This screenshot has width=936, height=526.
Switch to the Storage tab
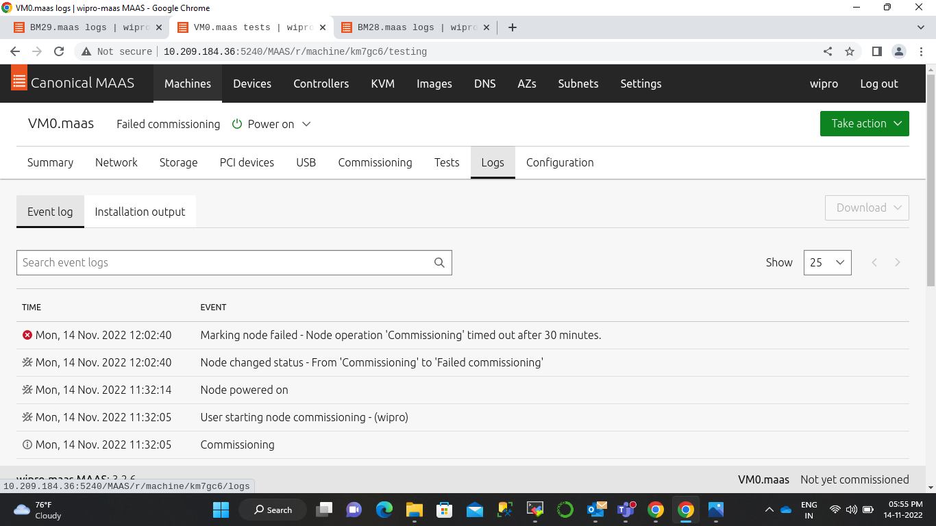[x=178, y=162]
